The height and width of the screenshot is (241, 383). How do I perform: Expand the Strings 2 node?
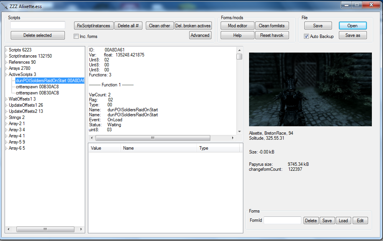tap(7, 117)
